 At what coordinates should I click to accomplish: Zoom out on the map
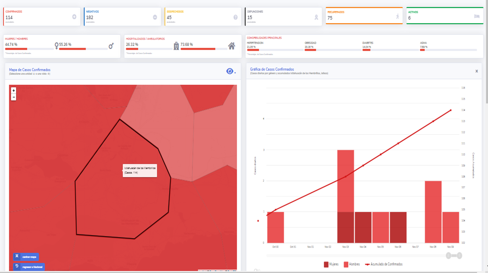point(14,97)
